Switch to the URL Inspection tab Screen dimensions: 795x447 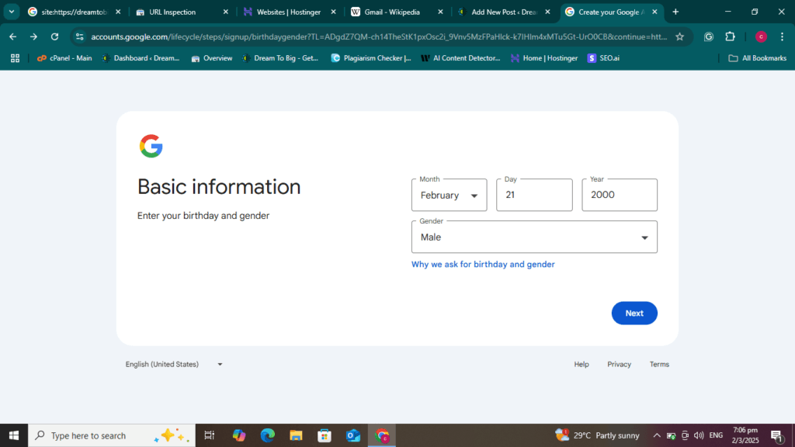(182, 12)
